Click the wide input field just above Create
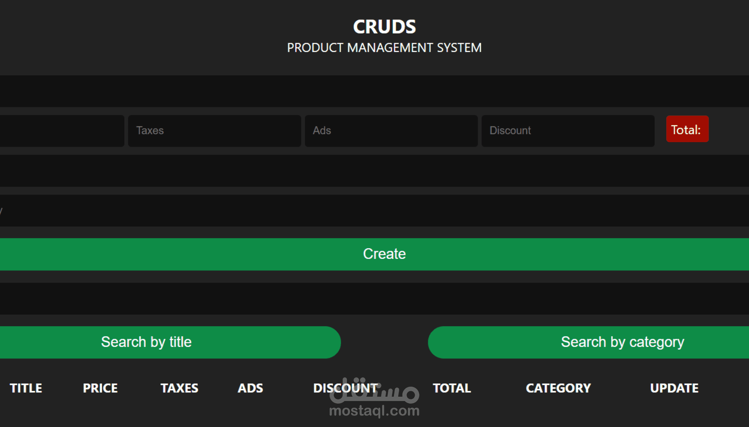 coord(374,211)
